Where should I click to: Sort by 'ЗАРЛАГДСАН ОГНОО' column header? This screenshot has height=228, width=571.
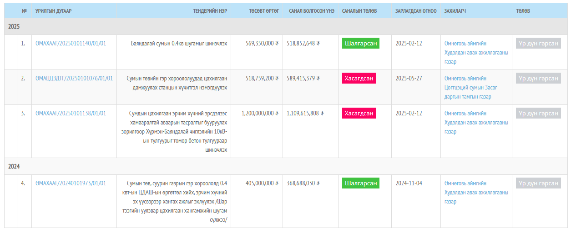(416, 11)
